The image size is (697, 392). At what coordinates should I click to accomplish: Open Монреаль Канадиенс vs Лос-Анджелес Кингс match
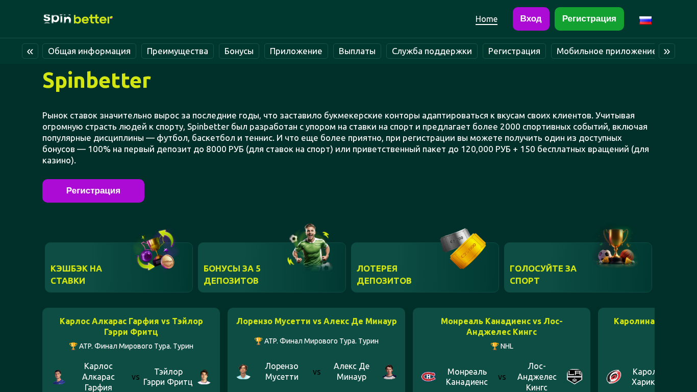point(502,350)
